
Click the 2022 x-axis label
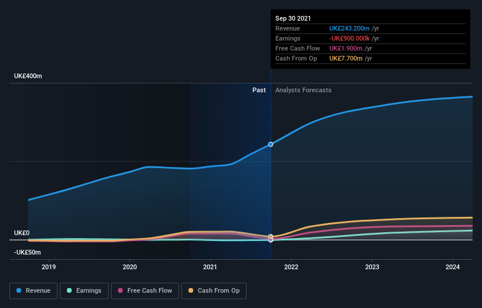291,267
